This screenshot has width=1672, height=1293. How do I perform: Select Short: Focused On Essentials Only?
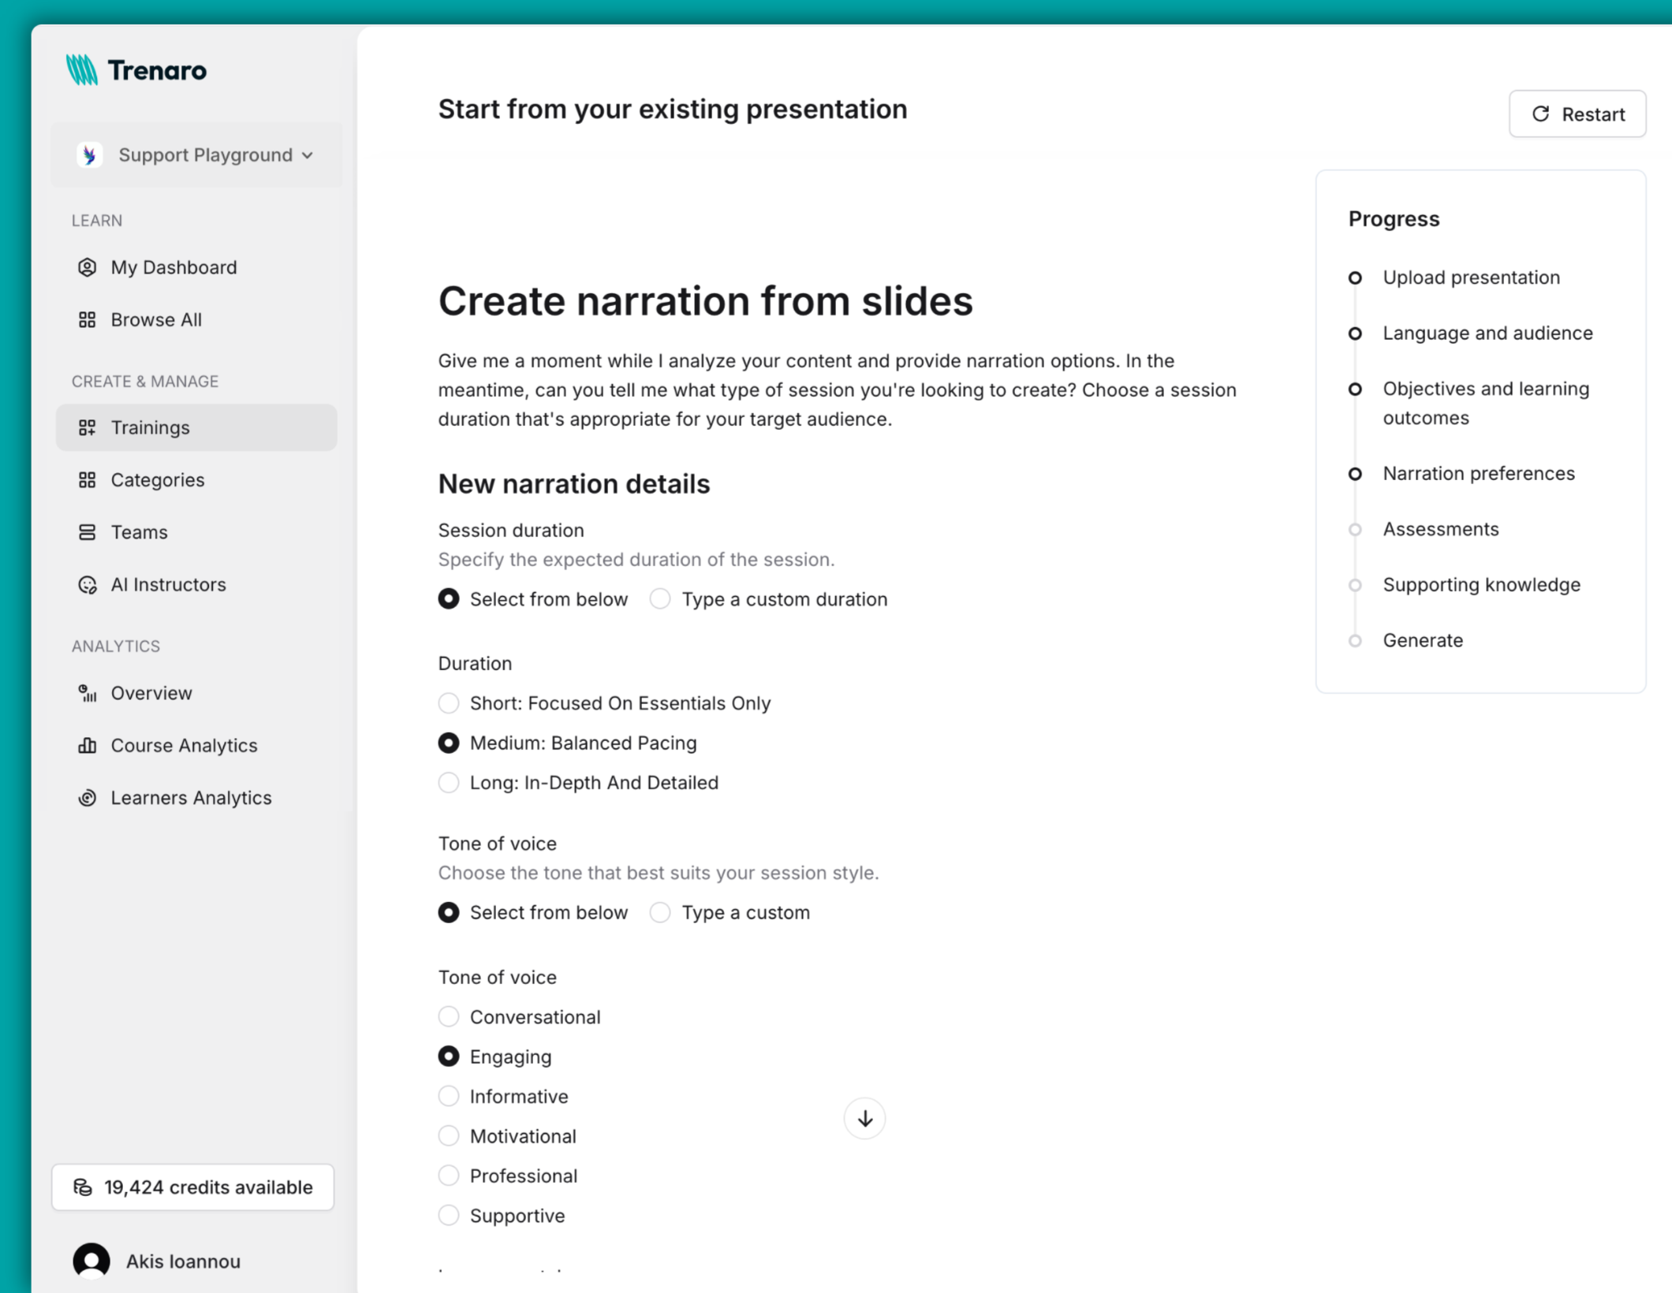[x=448, y=702]
